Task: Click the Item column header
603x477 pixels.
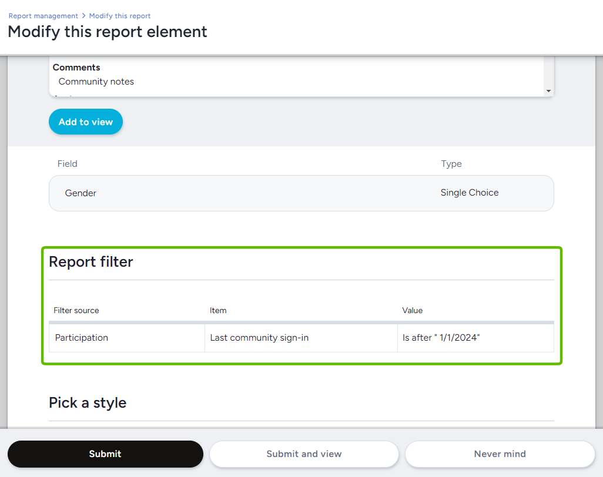Action: click(x=218, y=310)
